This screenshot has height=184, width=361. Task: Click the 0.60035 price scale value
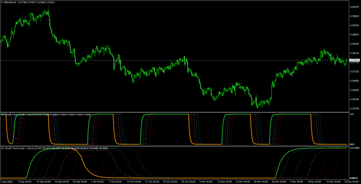[356, 7]
